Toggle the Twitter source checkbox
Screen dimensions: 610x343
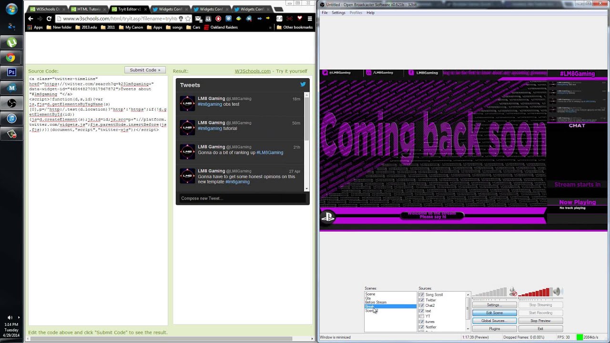(421, 300)
